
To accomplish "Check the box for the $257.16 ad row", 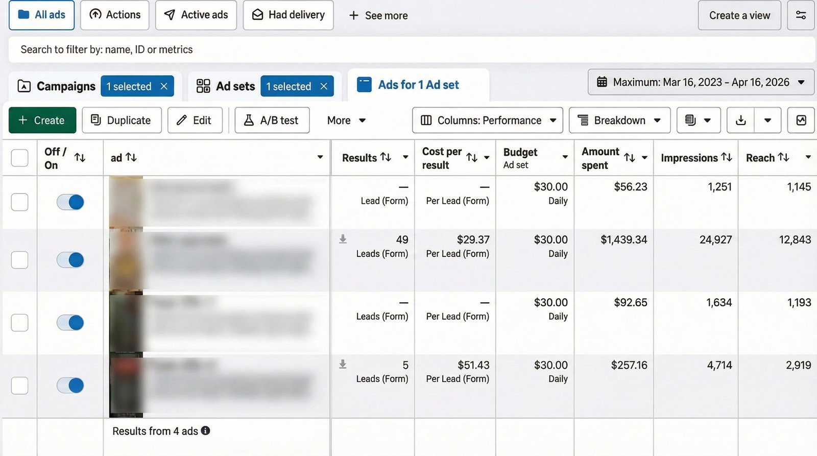I will 19,386.
